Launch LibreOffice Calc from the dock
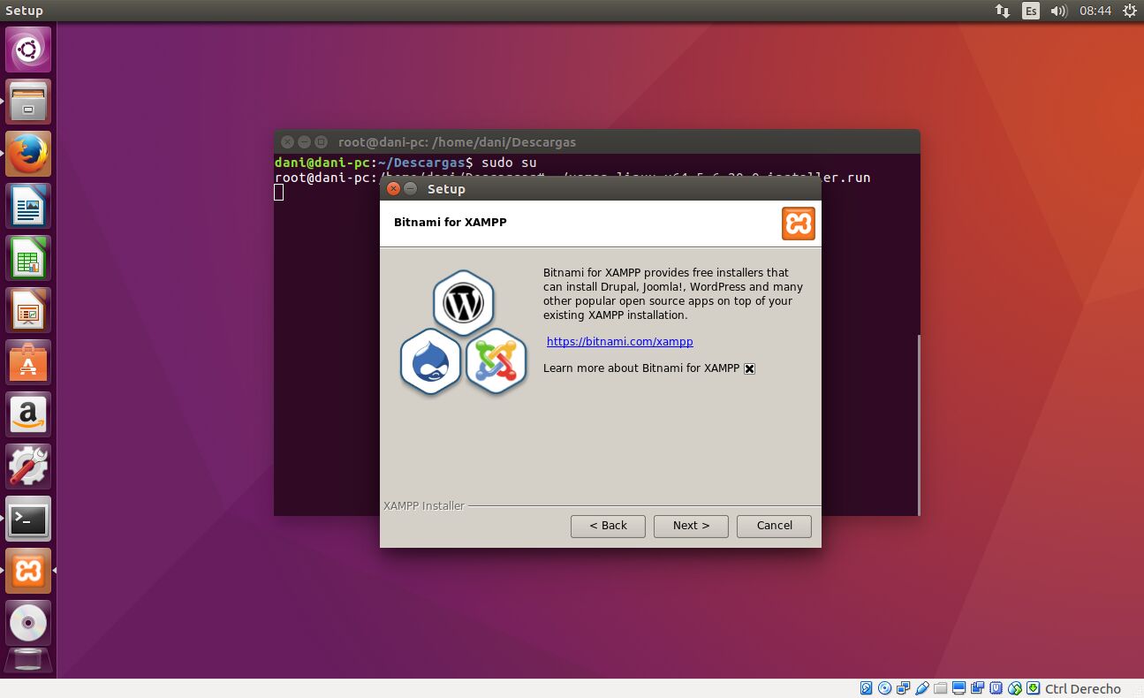 click(x=28, y=258)
